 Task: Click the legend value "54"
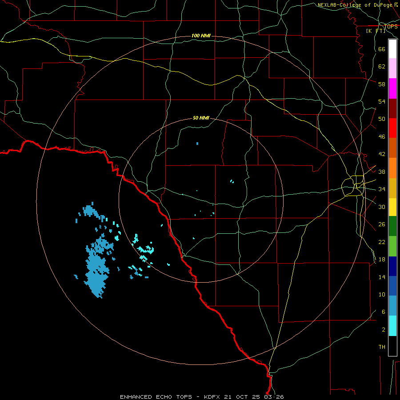click(x=382, y=101)
